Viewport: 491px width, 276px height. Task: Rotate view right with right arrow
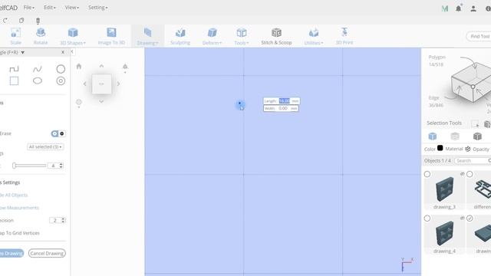118,84
